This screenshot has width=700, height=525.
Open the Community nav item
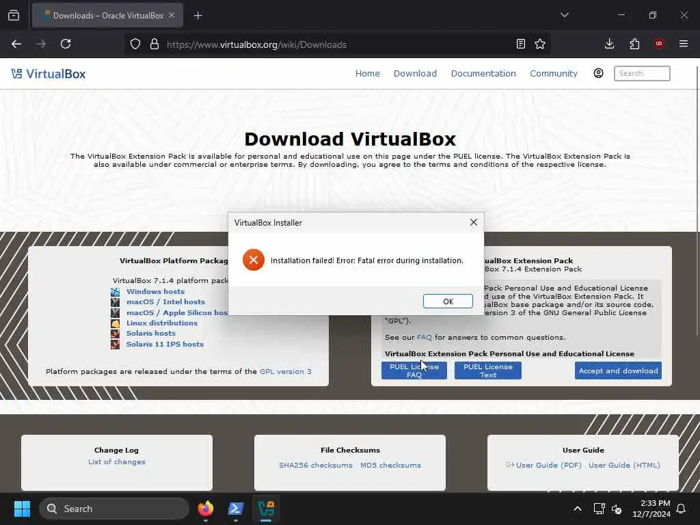[554, 74]
